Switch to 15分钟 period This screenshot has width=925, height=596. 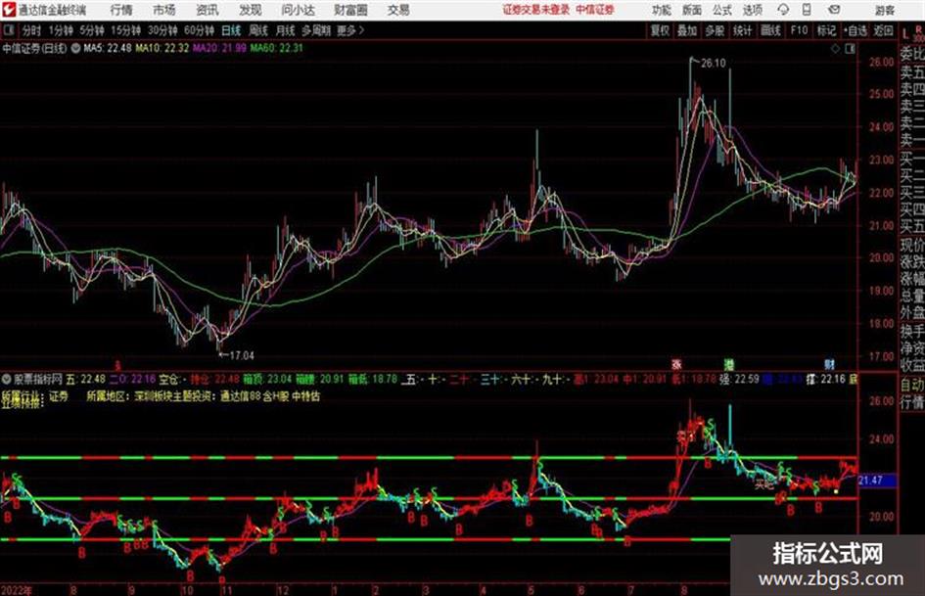(x=125, y=30)
